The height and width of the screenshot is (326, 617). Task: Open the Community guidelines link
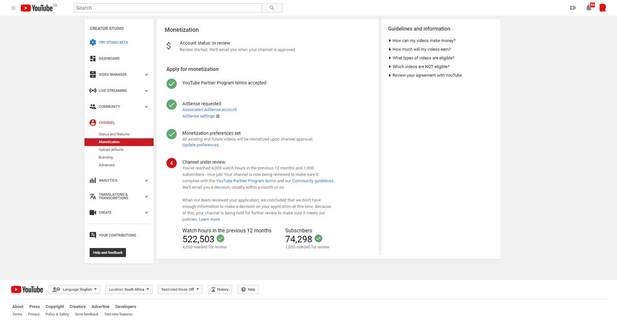coord(313,181)
